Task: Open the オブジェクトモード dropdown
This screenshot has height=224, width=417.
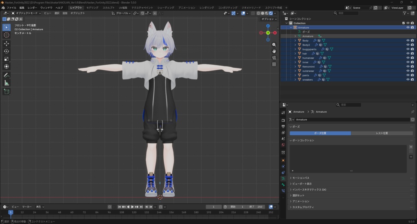Action: click(x=26, y=13)
